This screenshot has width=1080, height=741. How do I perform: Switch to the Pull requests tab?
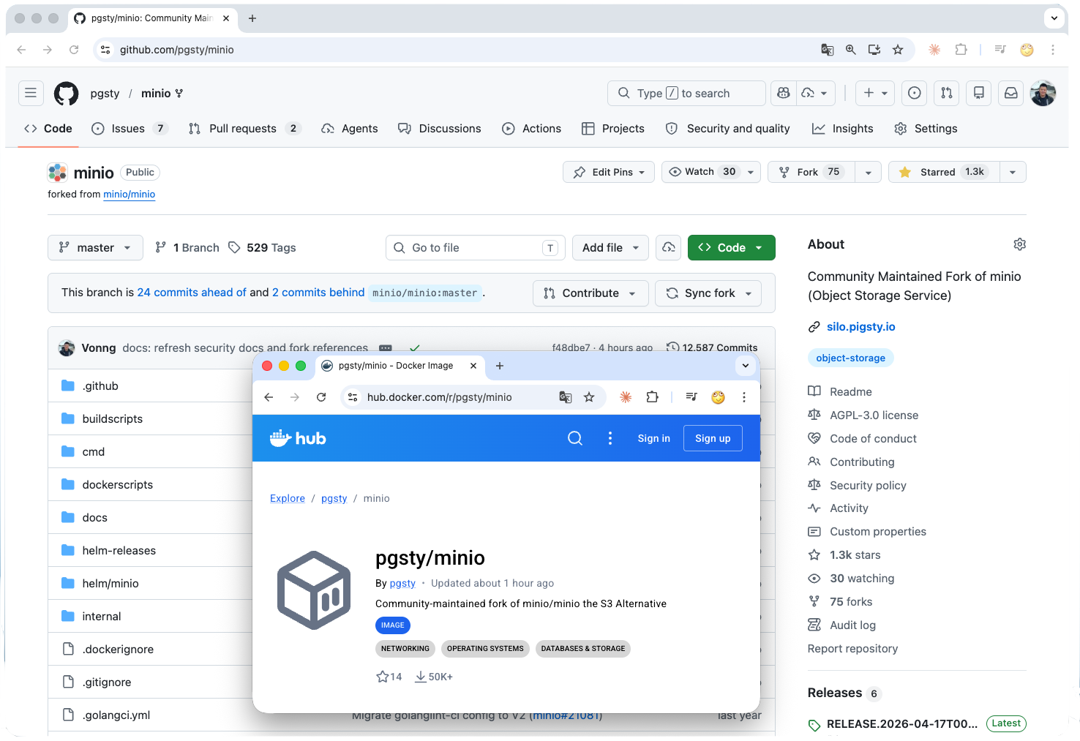[242, 129]
